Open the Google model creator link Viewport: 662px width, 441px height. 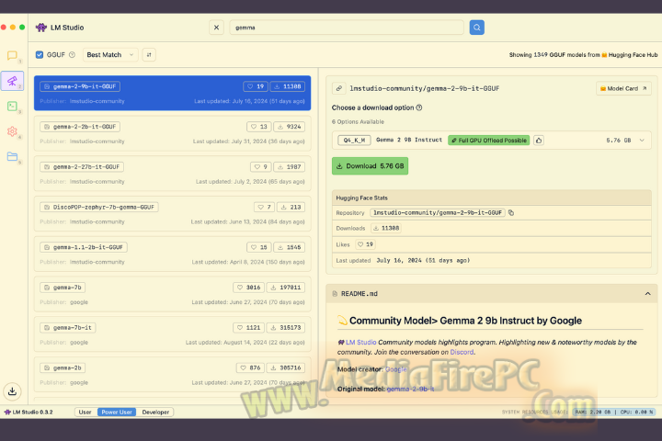(395, 369)
